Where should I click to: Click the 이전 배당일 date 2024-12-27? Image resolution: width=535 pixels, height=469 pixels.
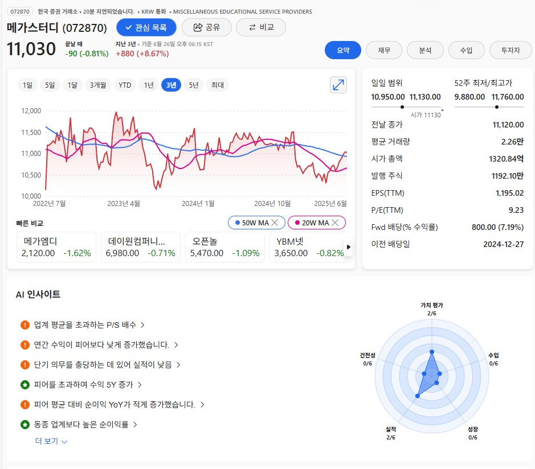[x=504, y=244]
